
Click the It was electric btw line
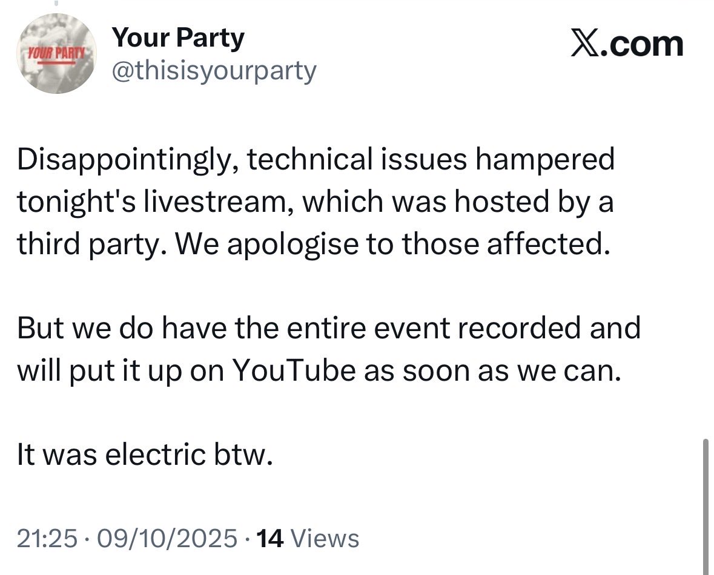coord(142,455)
